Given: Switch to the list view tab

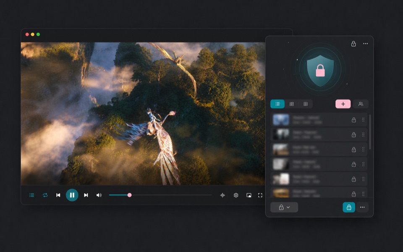Looking at the screenshot, I should pos(277,104).
